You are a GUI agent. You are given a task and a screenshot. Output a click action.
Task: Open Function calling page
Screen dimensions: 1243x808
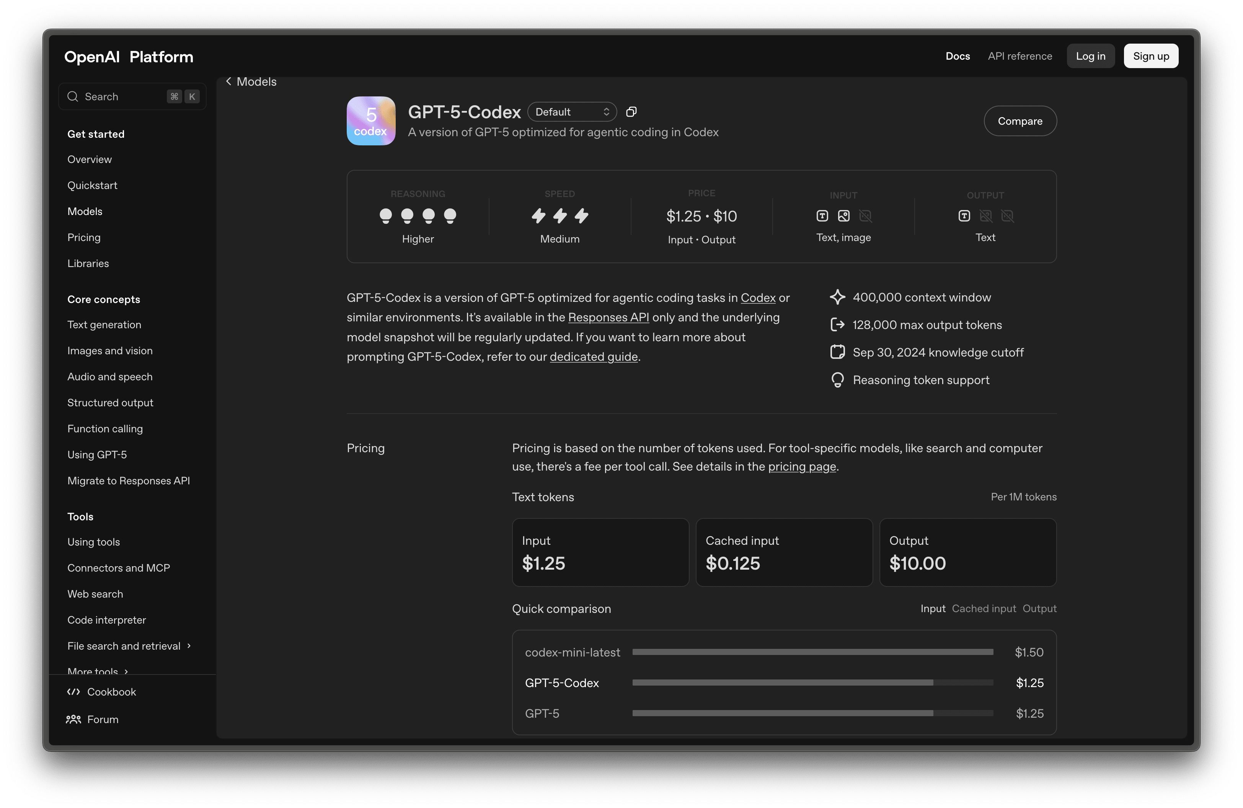(x=104, y=429)
